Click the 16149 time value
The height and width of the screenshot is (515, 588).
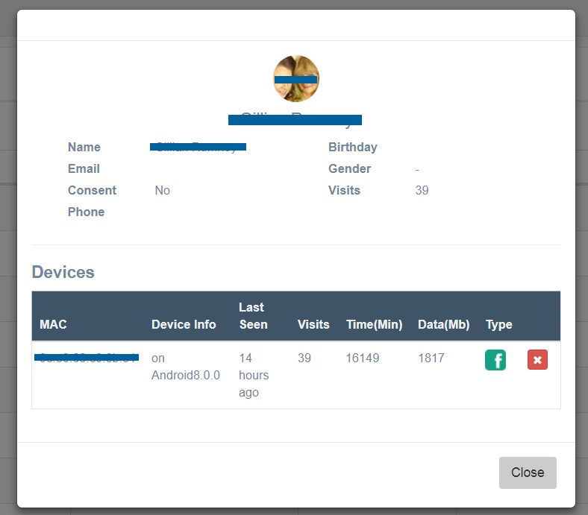coord(363,358)
